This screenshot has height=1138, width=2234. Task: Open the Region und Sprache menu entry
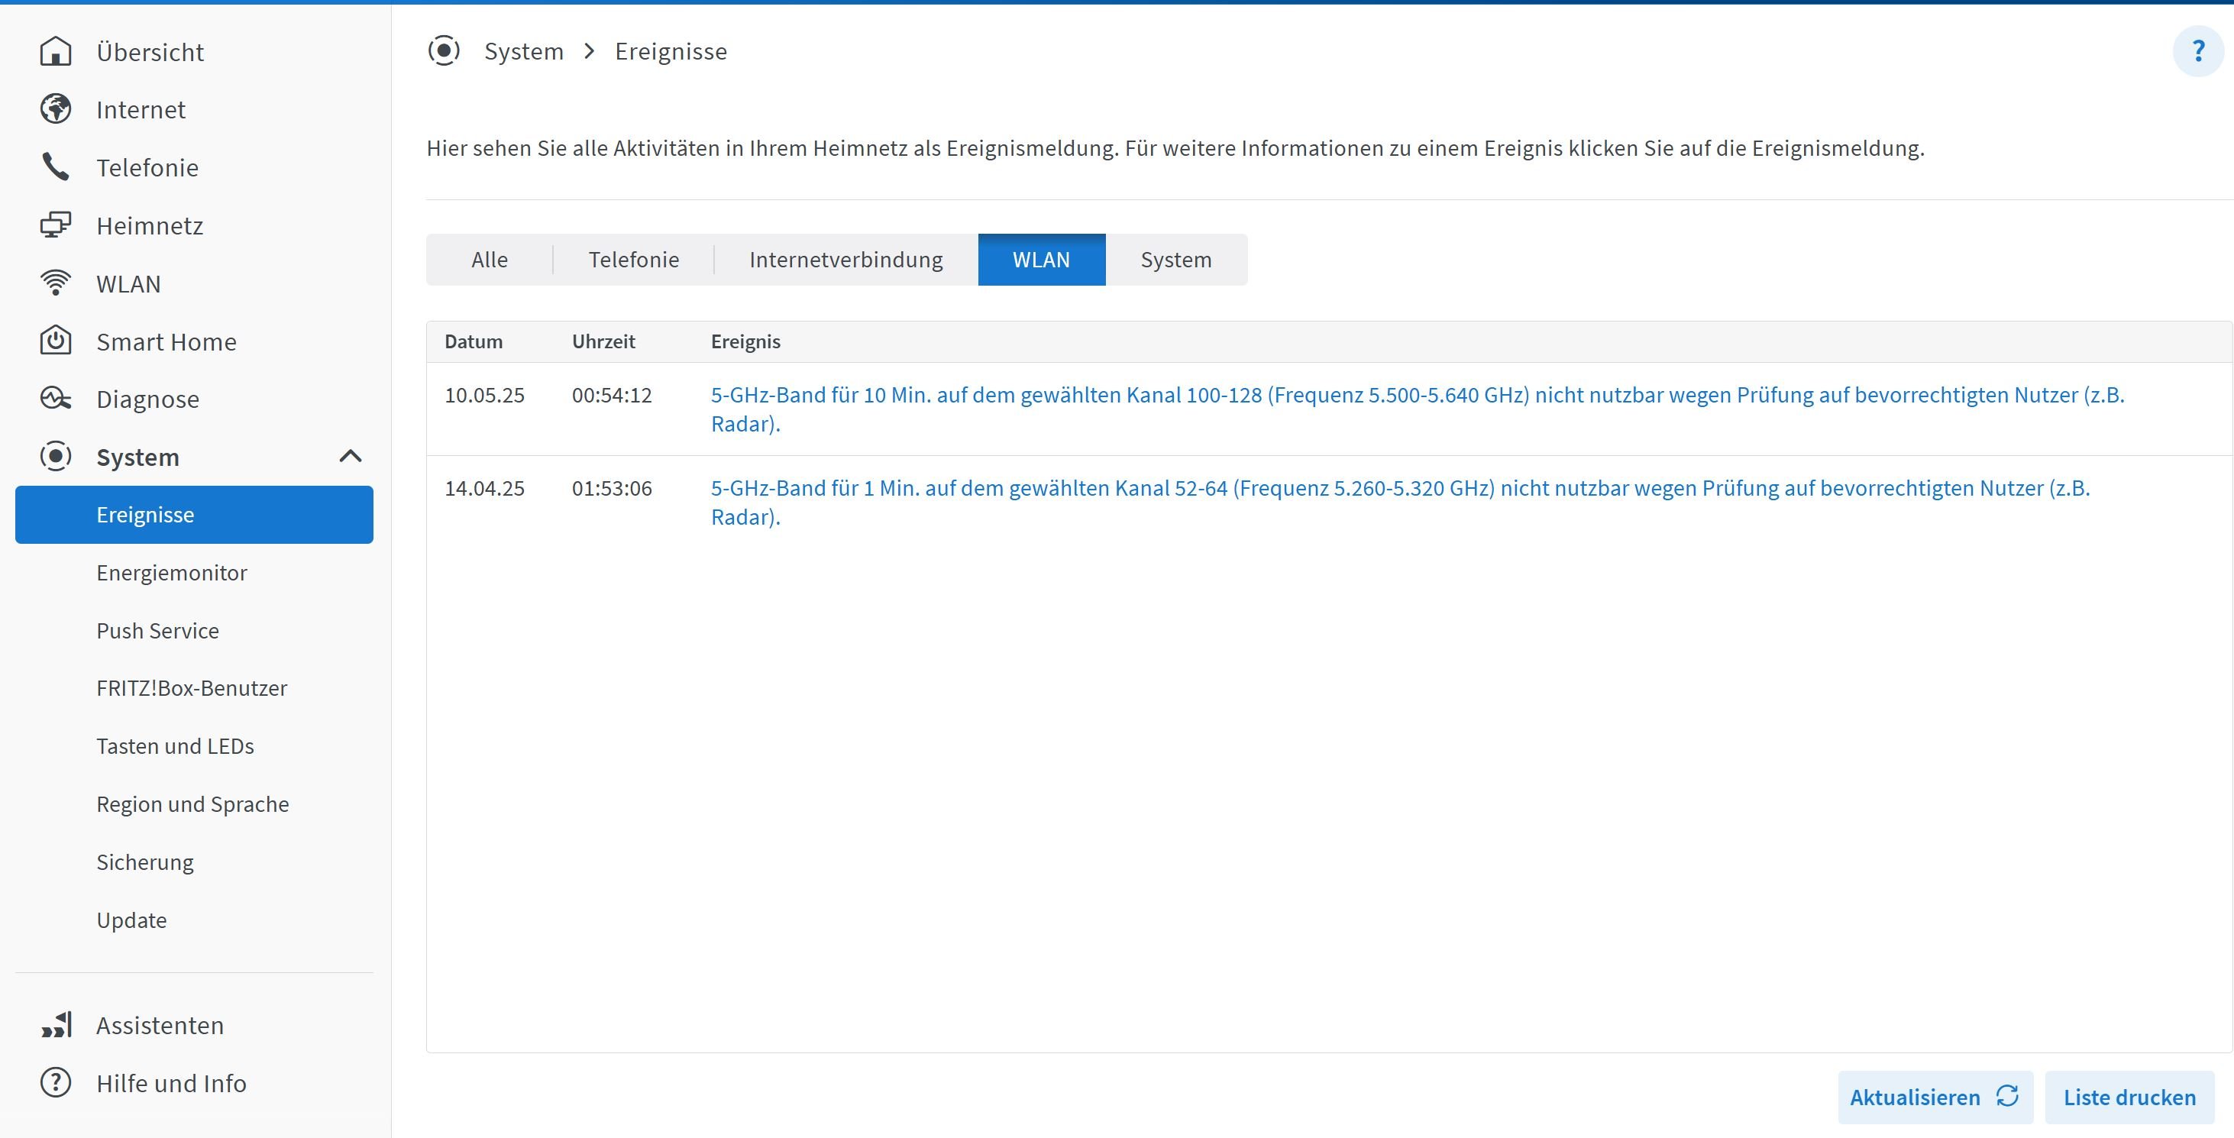(192, 804)
